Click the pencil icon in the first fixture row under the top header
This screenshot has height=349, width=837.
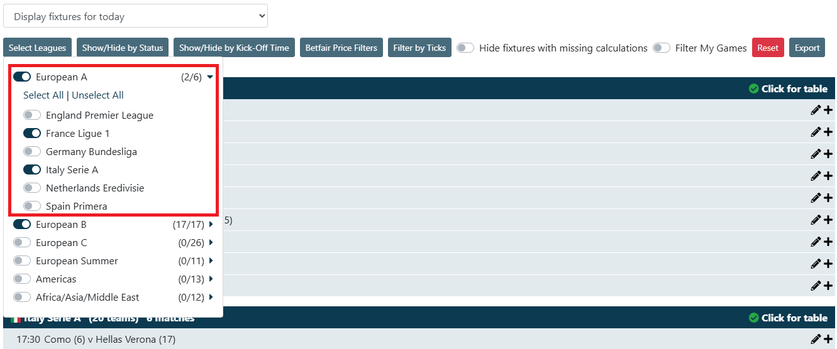click(816, 110)
